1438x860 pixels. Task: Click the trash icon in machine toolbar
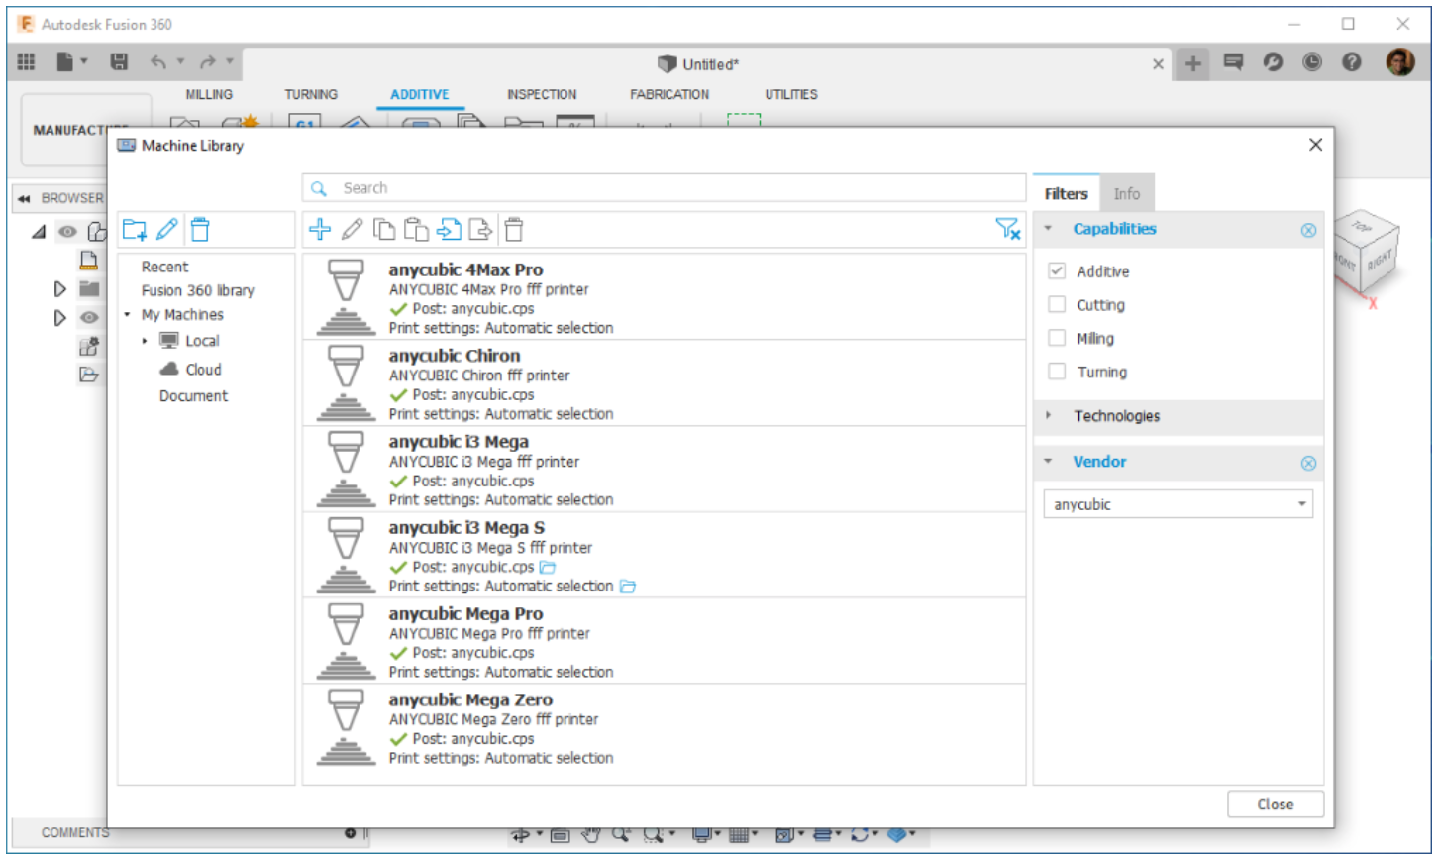[x=513, y=230]
